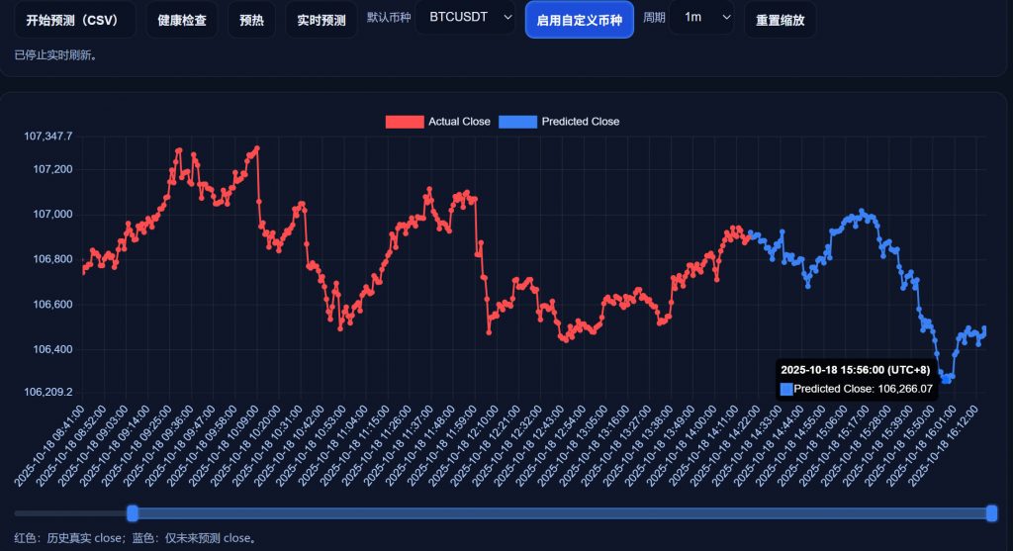
Task: Click the 开始预测（CSV） button
Action: pyautogui.click(x=75, y=20)
